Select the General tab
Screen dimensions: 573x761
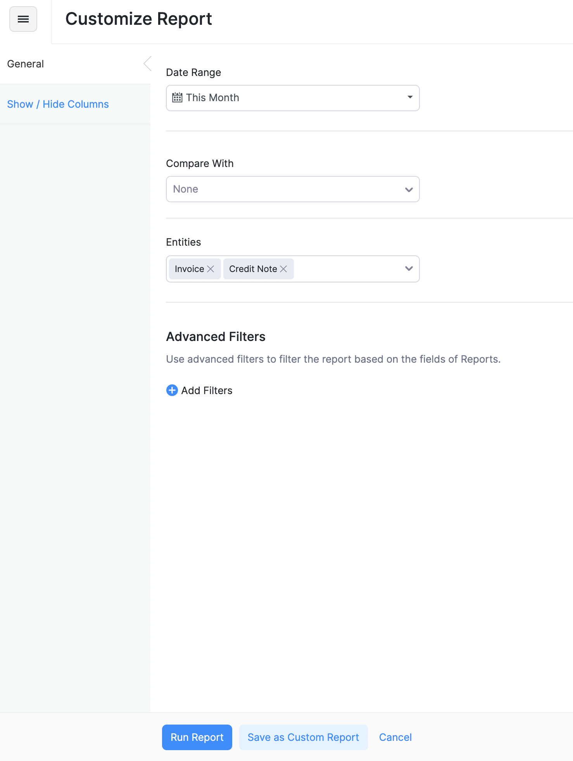pos(75,64)
